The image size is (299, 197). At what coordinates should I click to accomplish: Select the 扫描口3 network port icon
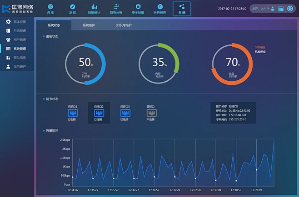[x=125, y=113]
